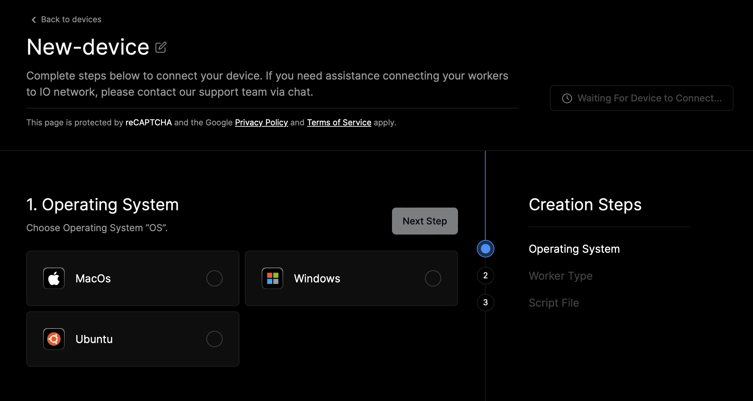The height and width of the screenshot is (401, 753).
Task: Click the back chevron arrow icon
Action: pos(34,20)
